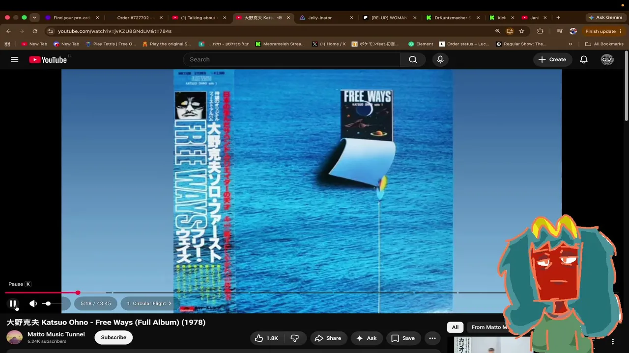Viewport: 629px width, 353px height.
Task: Expand the tab search dropdown
Action: point(34,18)
